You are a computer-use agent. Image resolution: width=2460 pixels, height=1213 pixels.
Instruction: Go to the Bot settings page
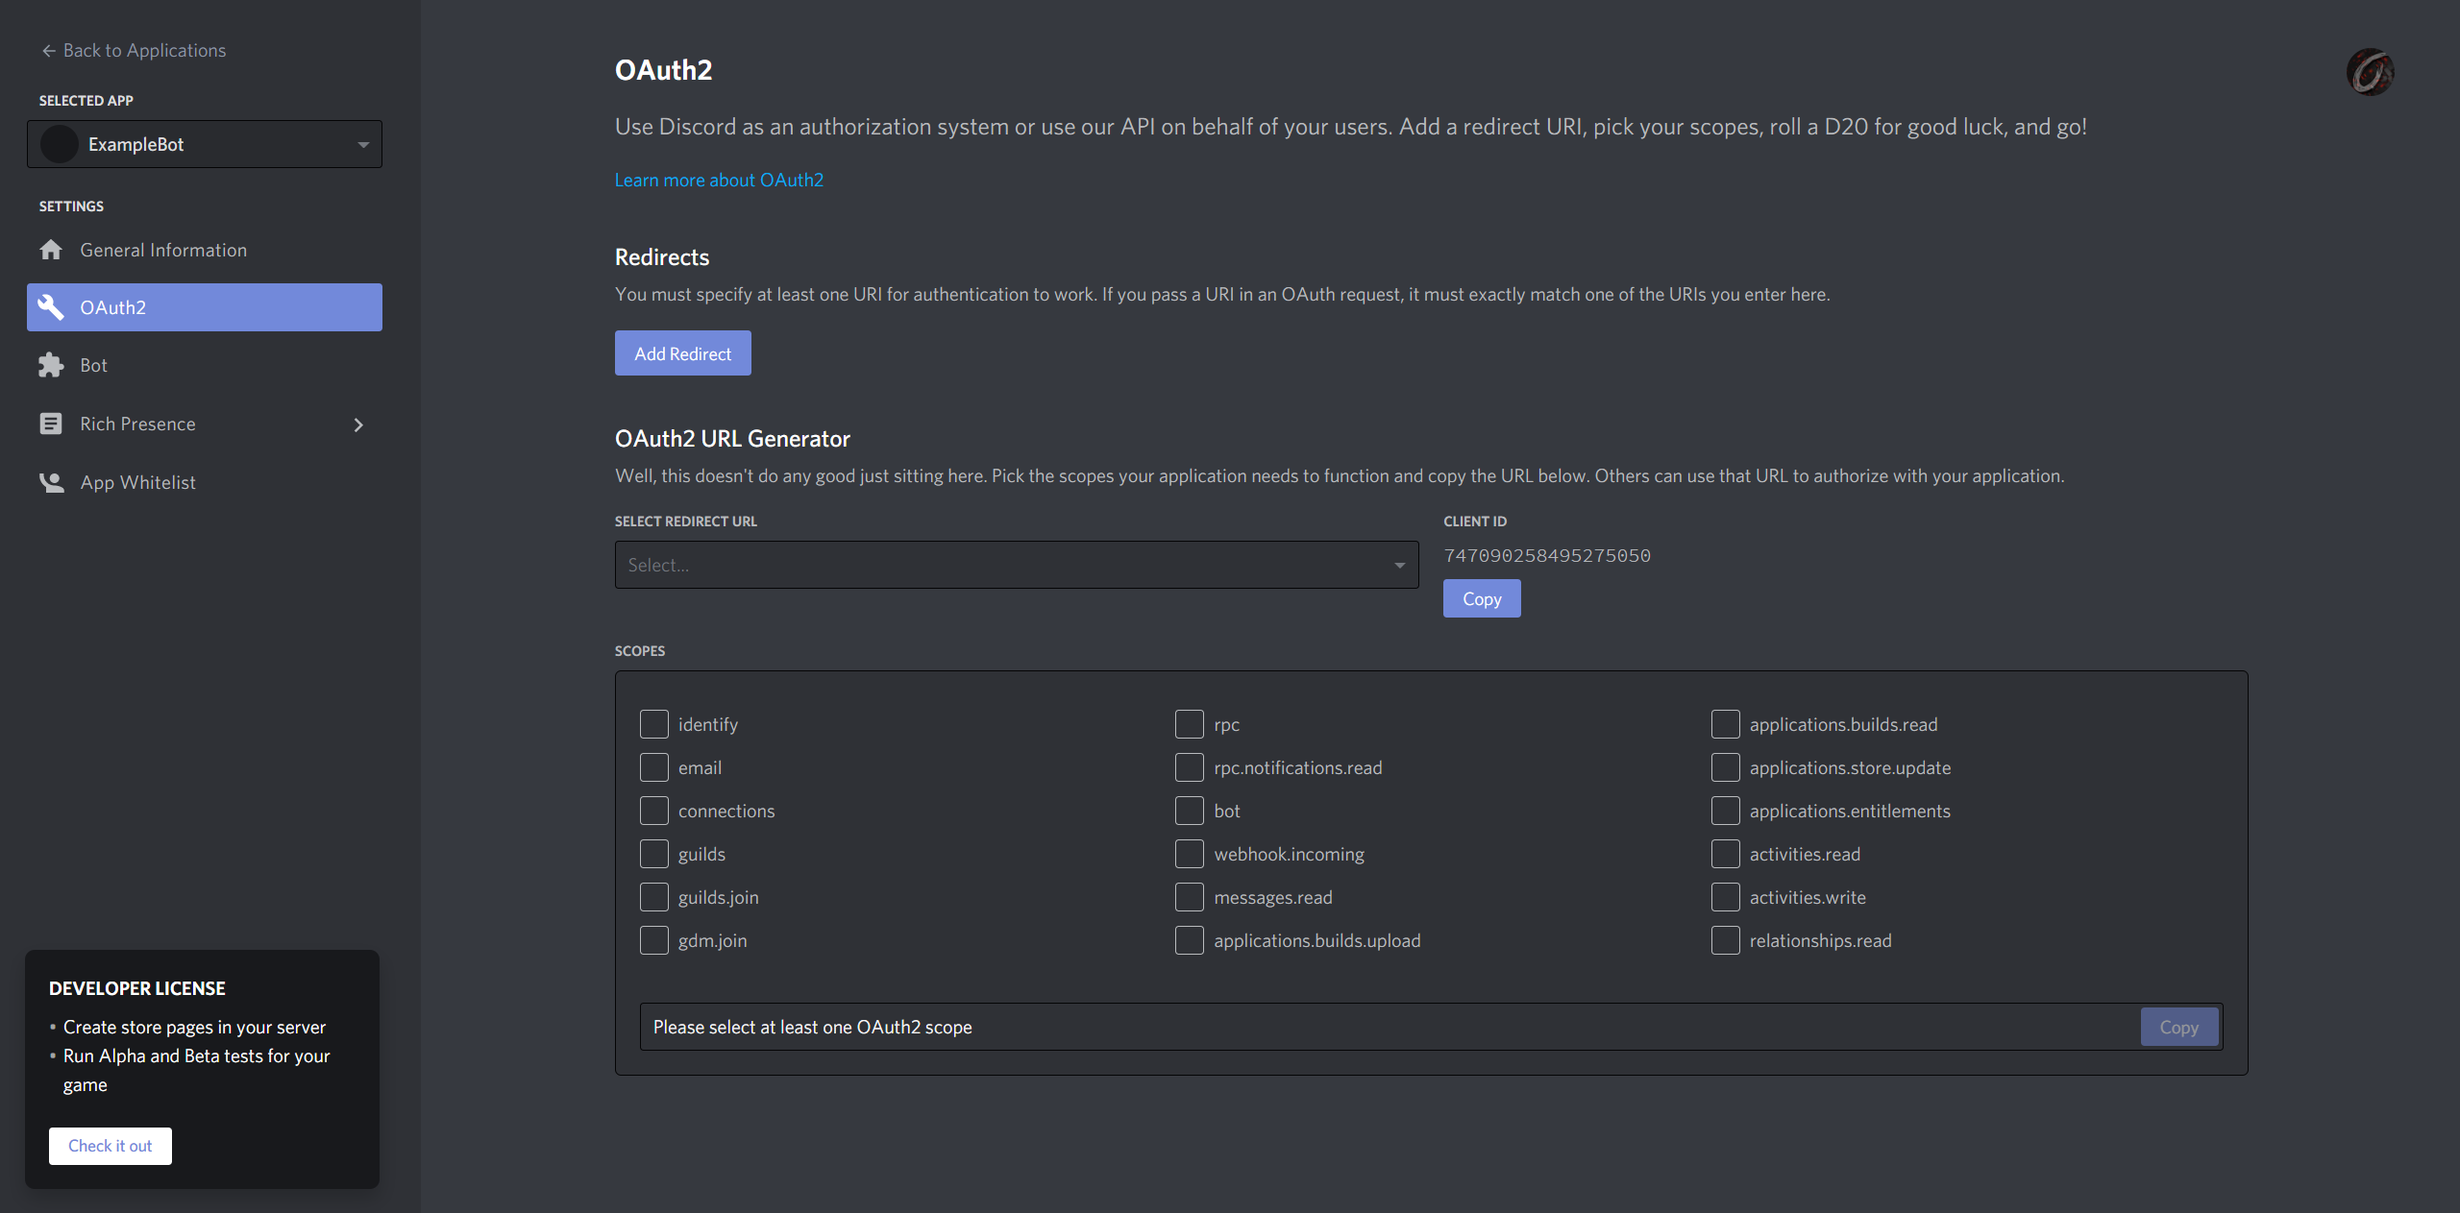94,366
